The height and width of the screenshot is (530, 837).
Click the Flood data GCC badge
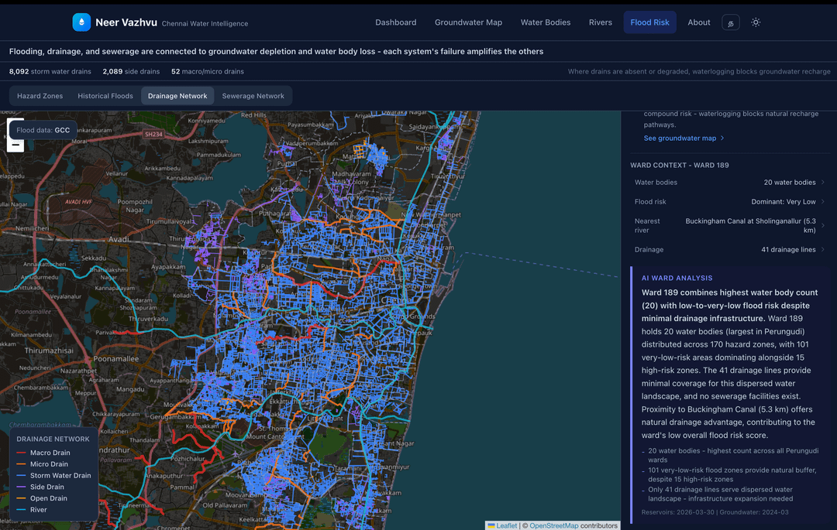click(x=43, y=130)
